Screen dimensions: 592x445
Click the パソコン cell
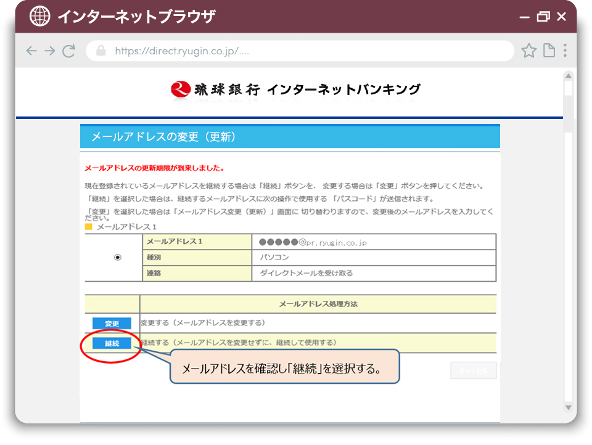374,258
